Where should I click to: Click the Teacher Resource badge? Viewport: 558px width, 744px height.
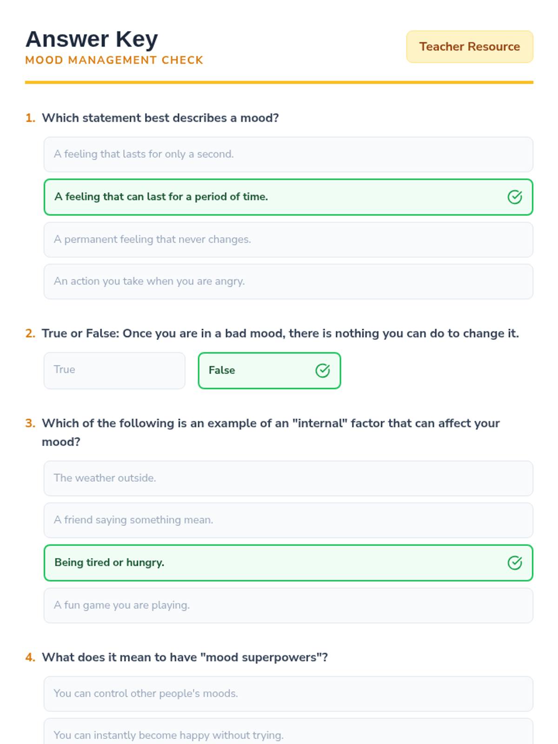tap(469, 46)
